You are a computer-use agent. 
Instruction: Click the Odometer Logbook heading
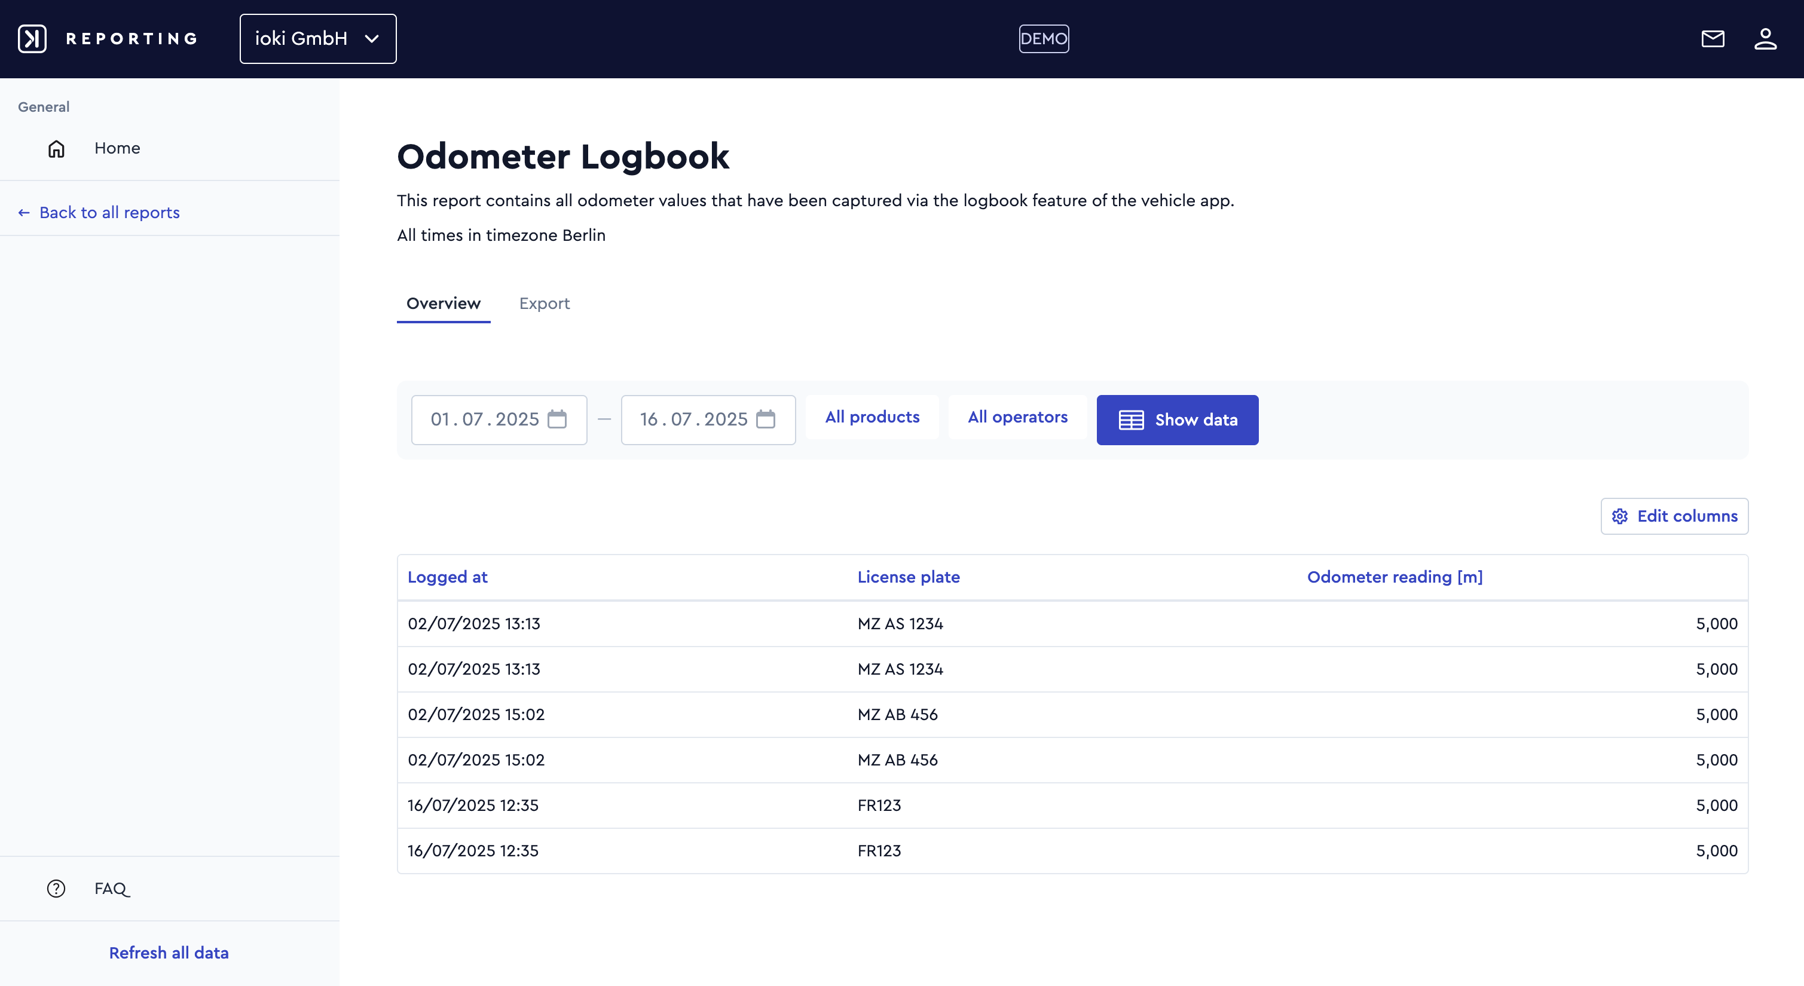[x=563, y=155]
